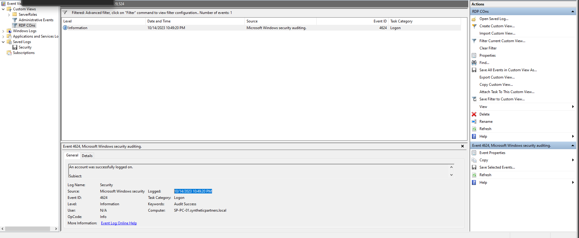579x238 pixels.
Task: Close the event preview pane
Action: tap(463, 146)
